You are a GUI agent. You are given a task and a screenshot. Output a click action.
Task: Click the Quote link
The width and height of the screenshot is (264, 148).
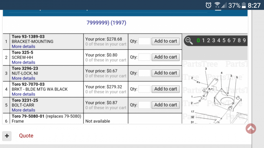click(x=26, y=136)
